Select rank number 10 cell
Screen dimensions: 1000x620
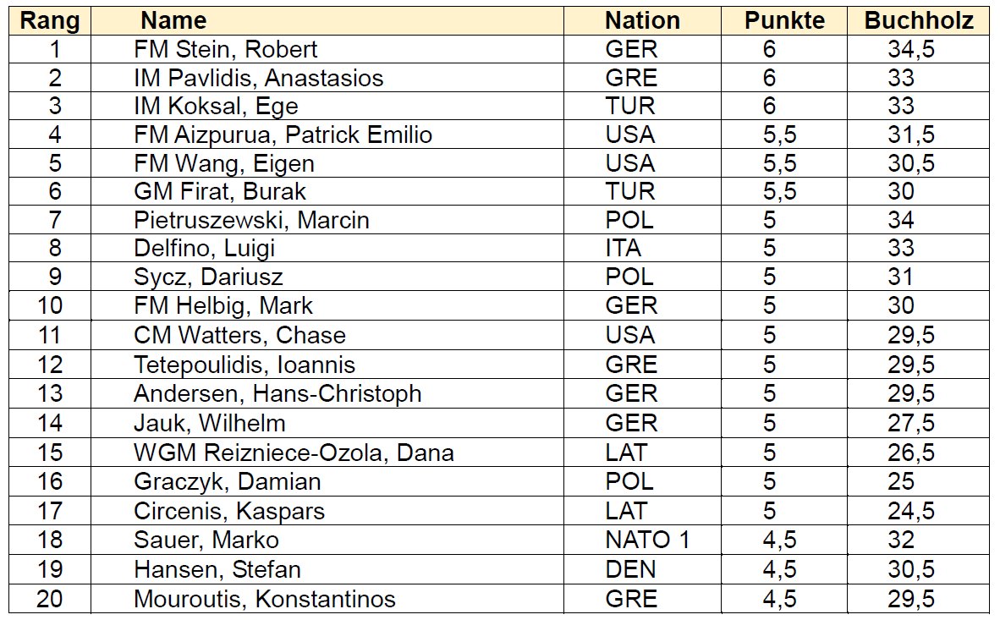pos(49,305)
